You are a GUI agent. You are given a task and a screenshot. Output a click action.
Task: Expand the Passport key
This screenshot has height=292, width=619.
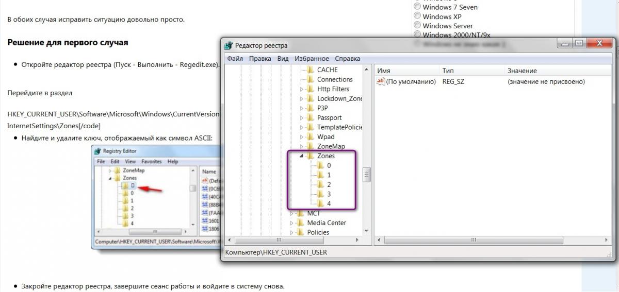(302, 117)
